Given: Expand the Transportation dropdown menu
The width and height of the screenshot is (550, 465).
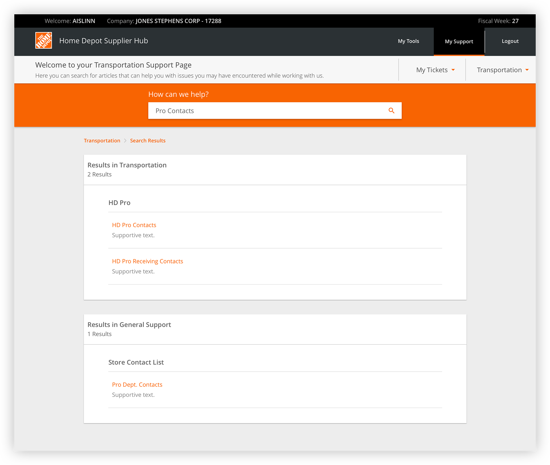Looking at the screenshot, I should (x=502, y=70).
